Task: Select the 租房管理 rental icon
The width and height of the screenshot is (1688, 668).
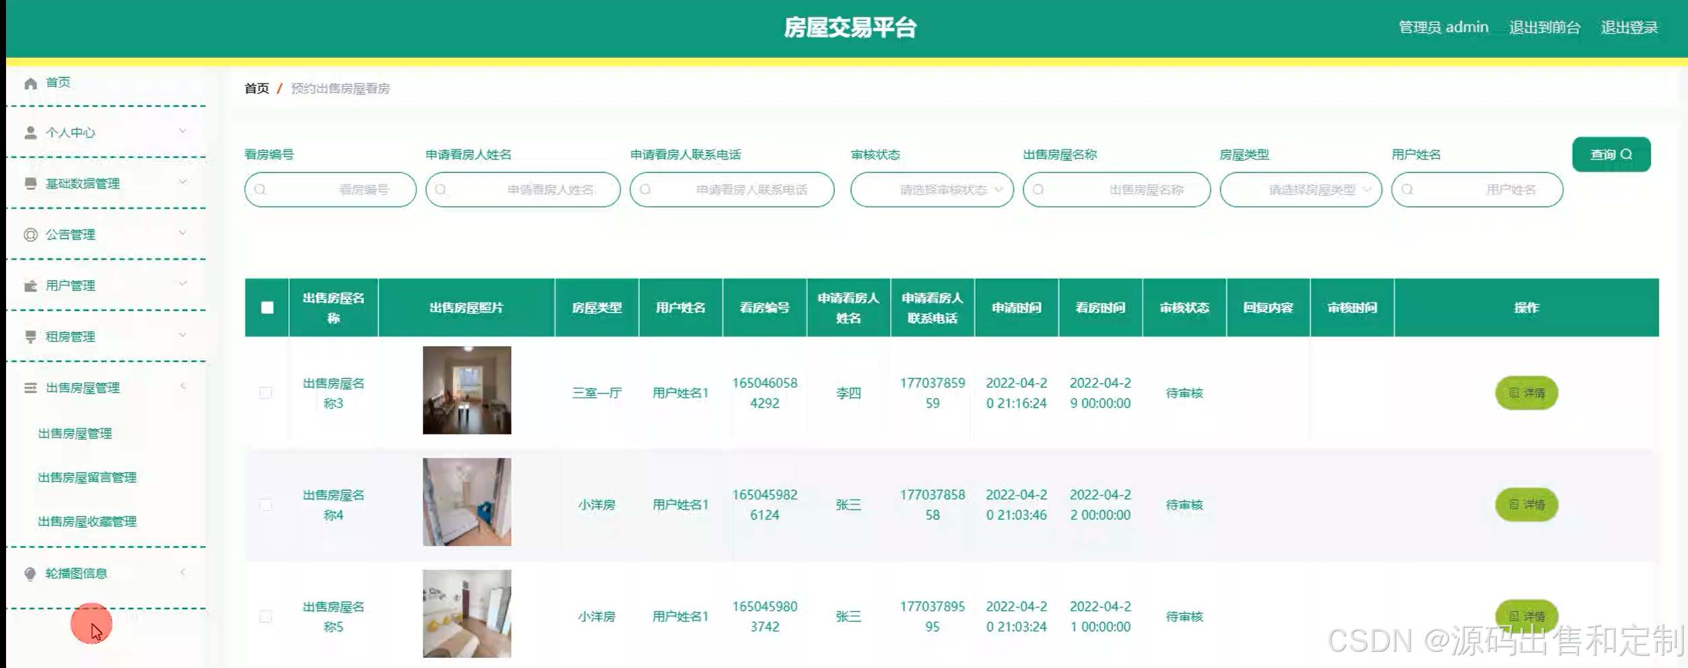Action: (x=30, y=336)
